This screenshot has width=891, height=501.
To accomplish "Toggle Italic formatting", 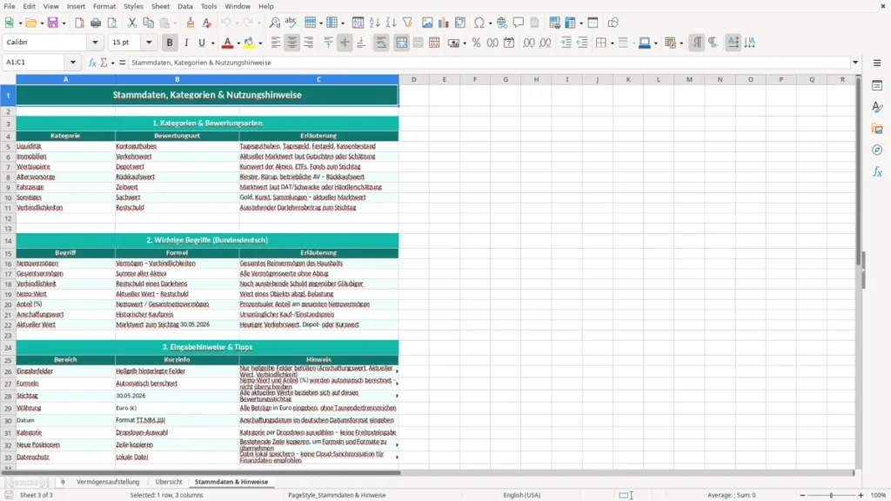I will 186,43.
